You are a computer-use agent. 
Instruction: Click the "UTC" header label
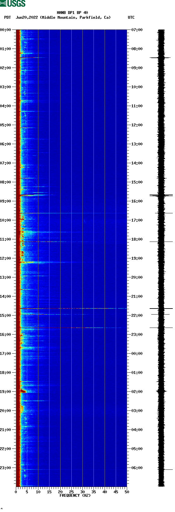click(x=131, y=17)
